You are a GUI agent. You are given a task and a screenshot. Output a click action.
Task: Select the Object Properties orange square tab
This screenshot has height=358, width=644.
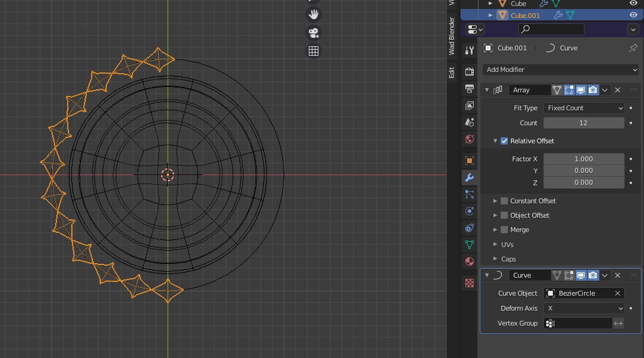pos(469,160)
